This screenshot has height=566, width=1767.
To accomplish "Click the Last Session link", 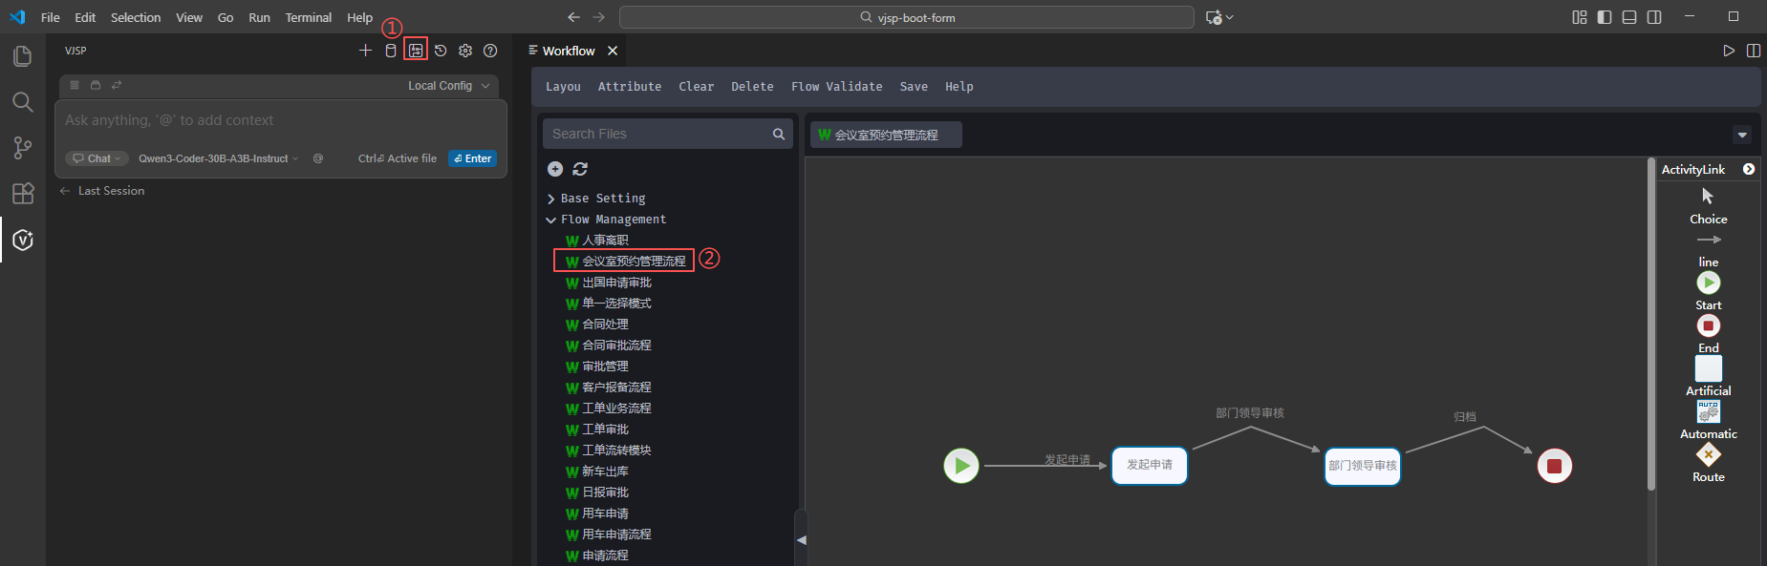I will (x=111, y=191).
